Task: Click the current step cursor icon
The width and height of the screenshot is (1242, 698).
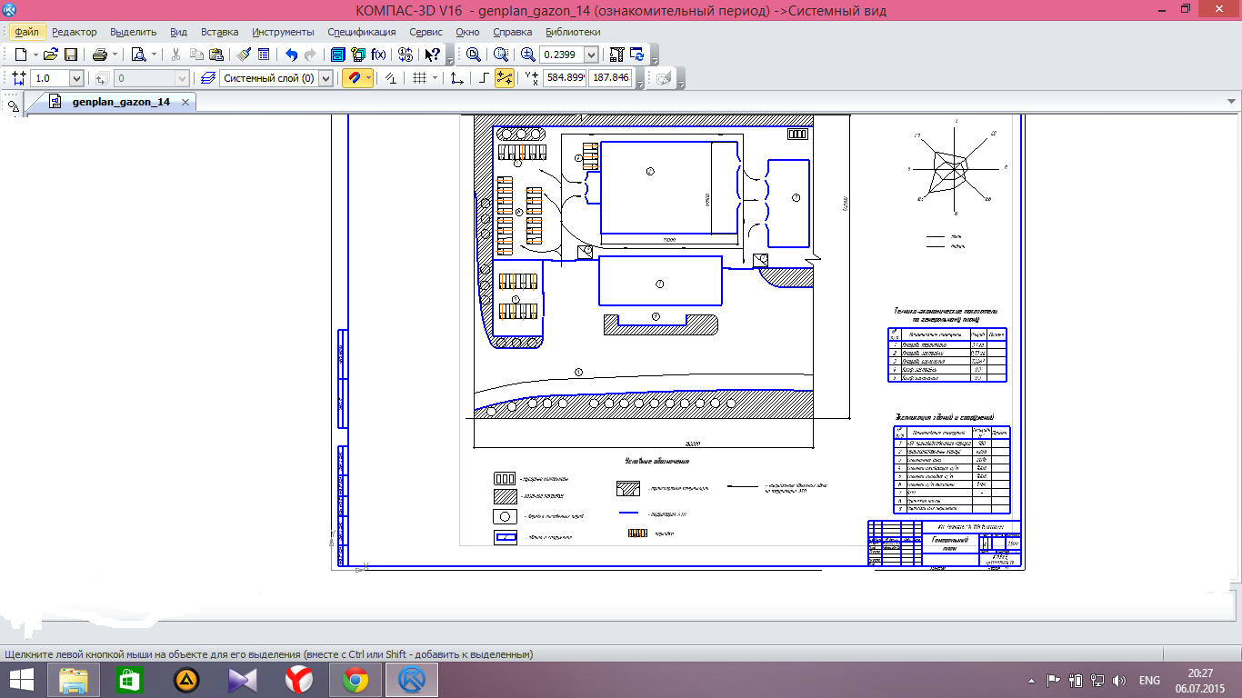Action: (x=19, y=78)
